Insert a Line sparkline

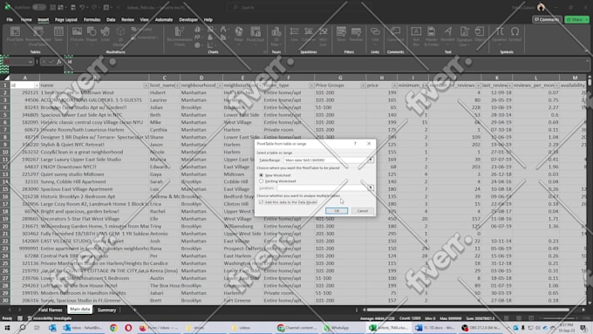[x=294, y=34]
